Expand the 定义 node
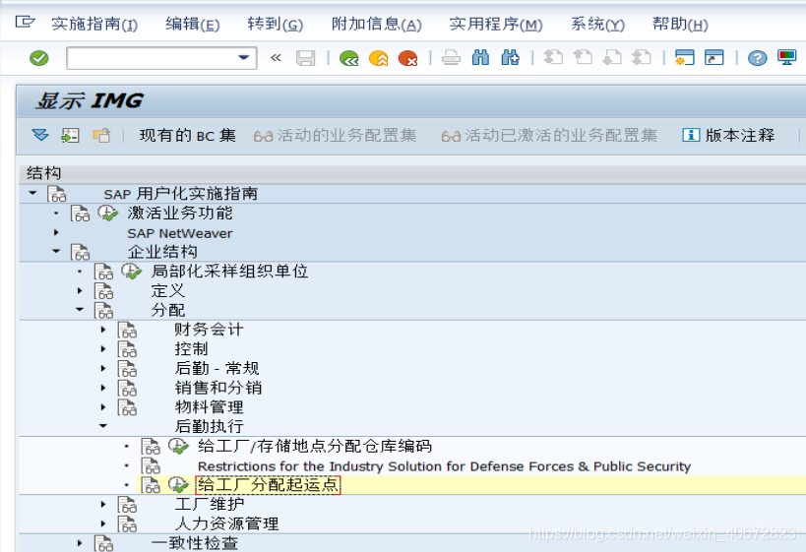 coord(80,290)
